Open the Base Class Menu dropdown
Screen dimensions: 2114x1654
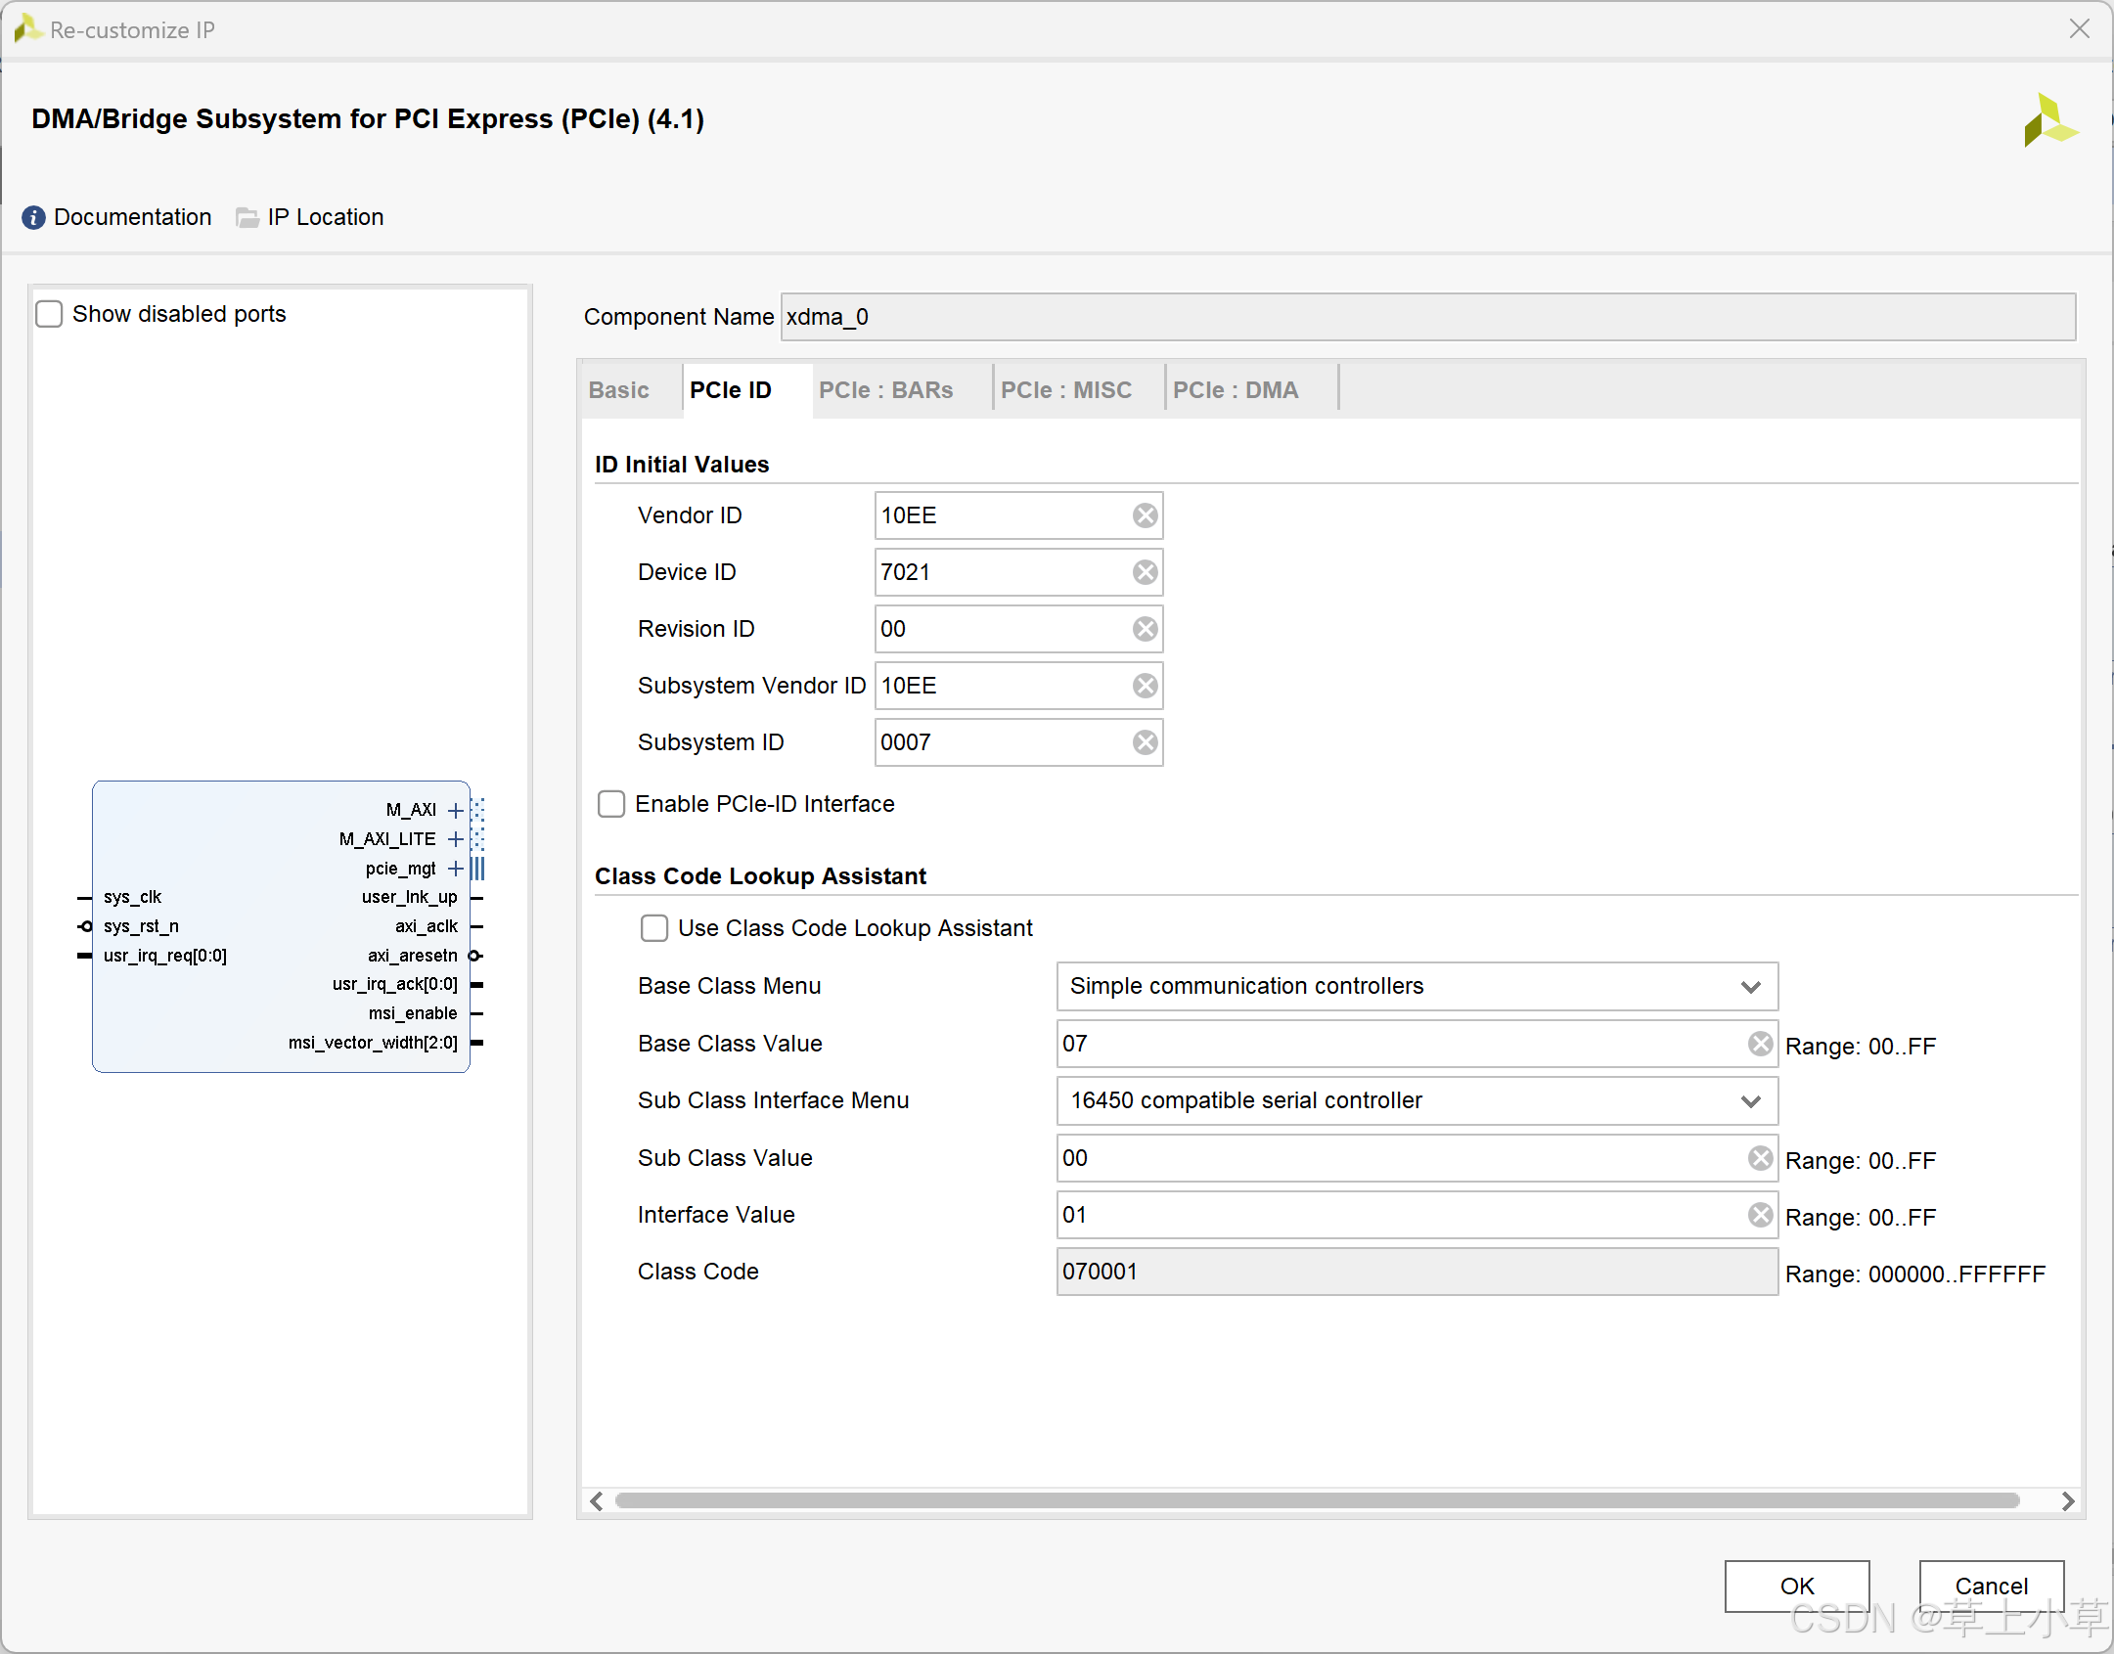1416,986
